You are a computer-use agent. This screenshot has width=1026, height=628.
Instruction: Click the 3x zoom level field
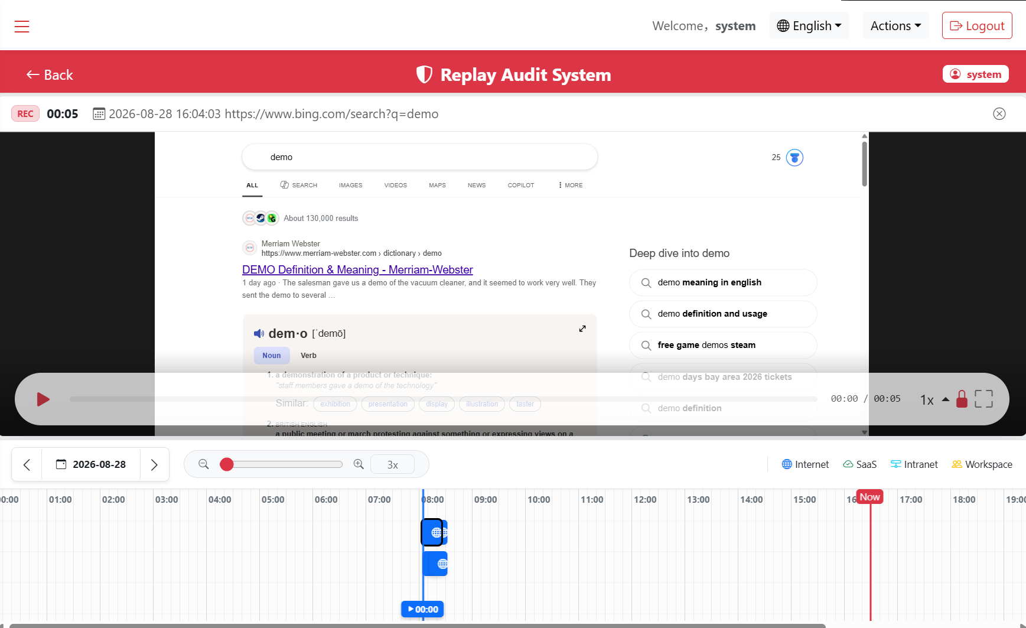coord(392,465)
